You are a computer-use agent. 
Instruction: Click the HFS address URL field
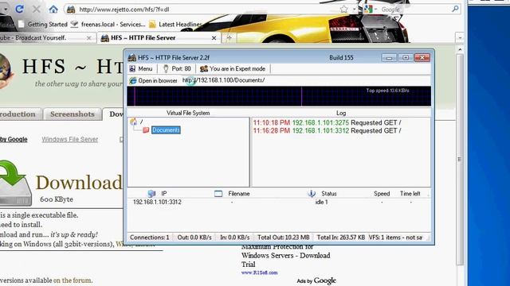pos(223,80)
